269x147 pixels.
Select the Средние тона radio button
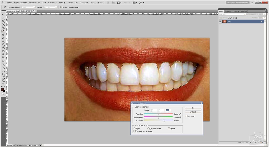(148, 128)
